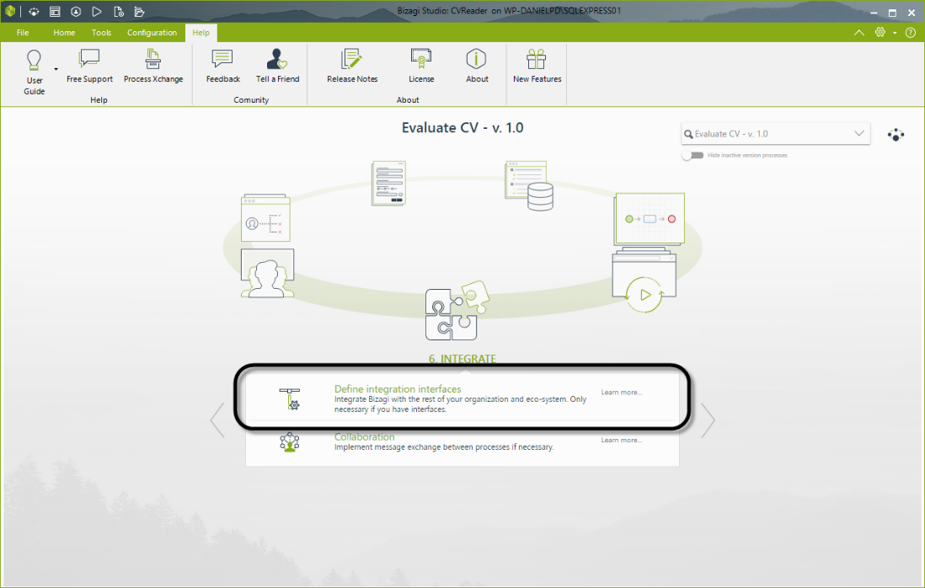Click the 6. INTEGRATE step heading
Screen dimensions: 925x588
[462, 359]
